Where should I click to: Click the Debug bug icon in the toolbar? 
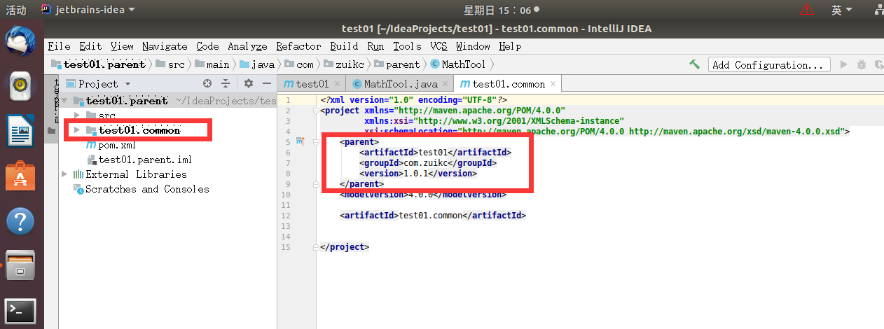(x=862, y=64)
